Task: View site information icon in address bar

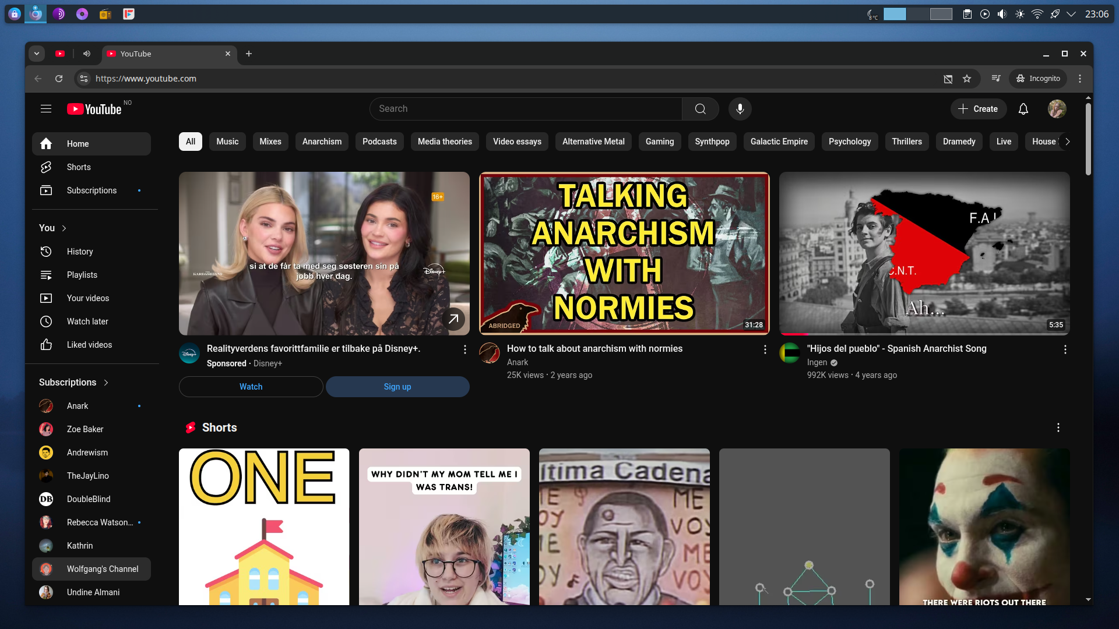Action: click(84, 79)
